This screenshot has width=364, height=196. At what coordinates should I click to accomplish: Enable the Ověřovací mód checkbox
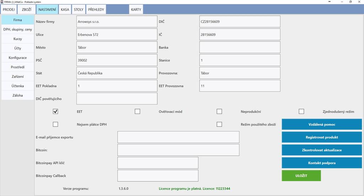[x=138, y=111]
